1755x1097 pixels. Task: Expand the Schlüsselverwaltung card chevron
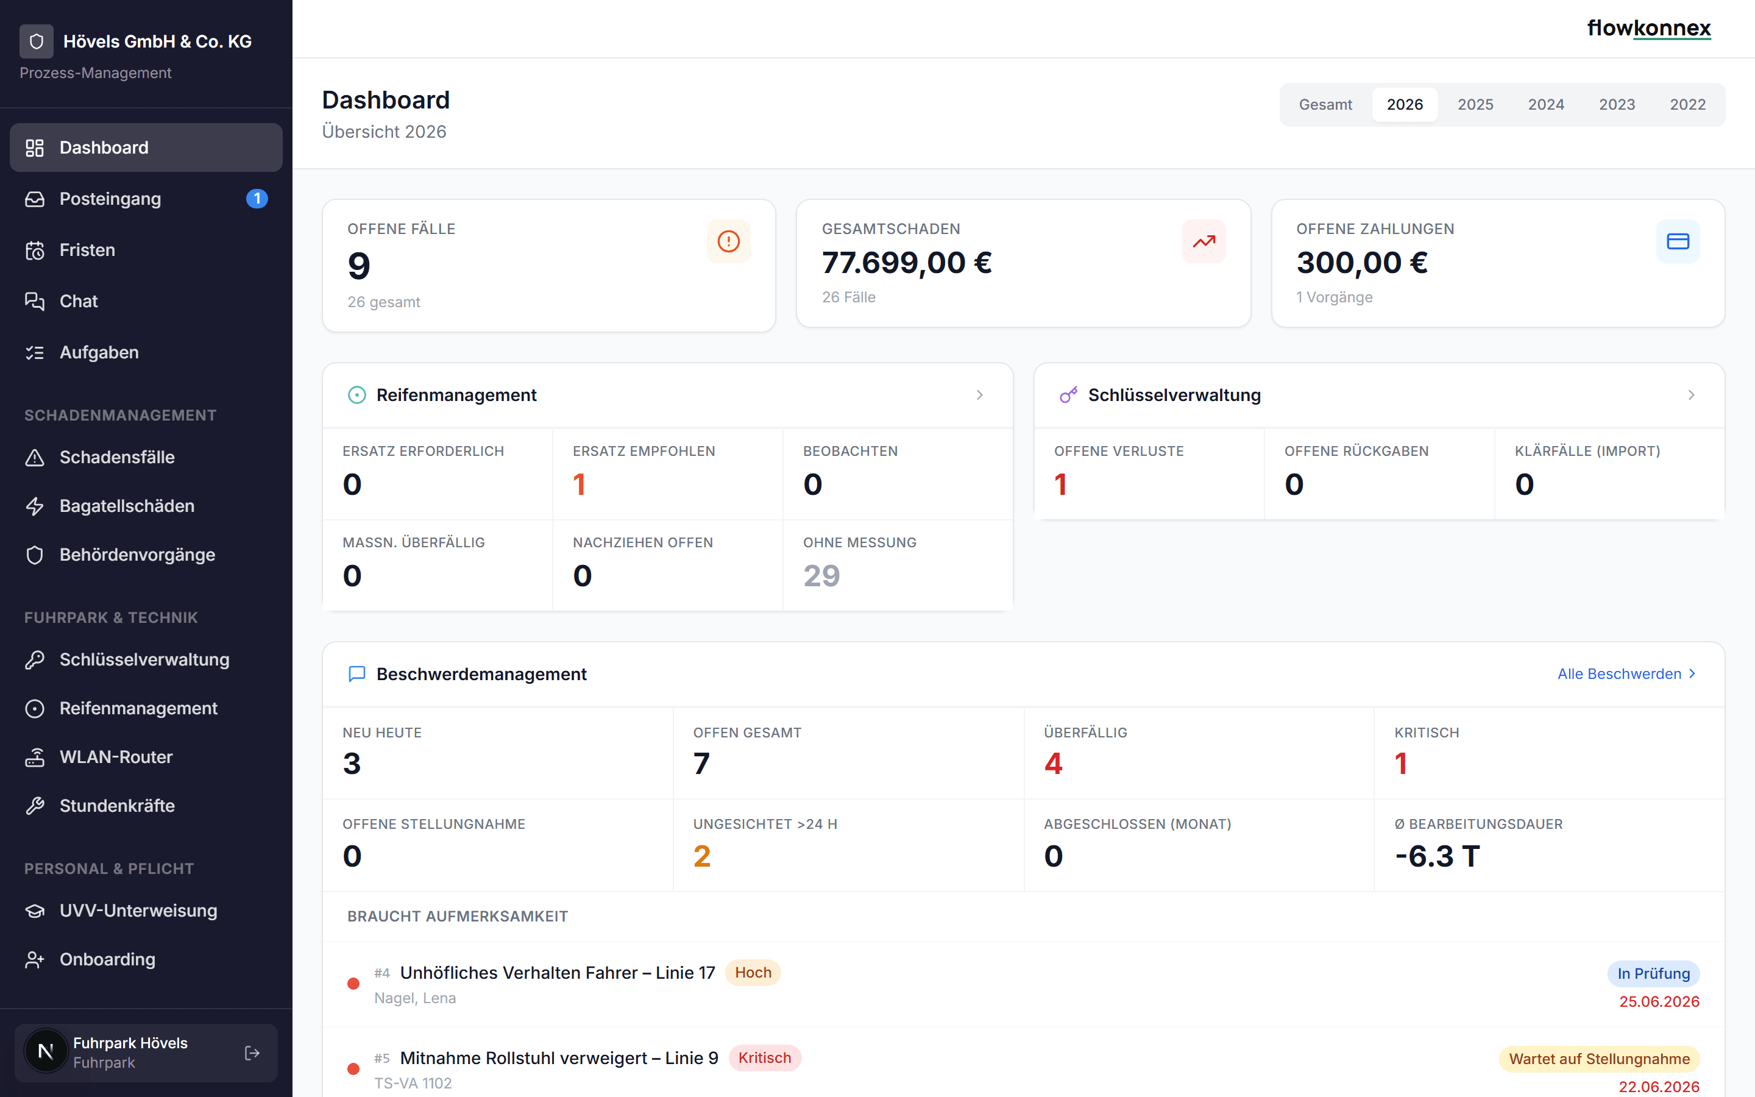(x=1691, y=395)
